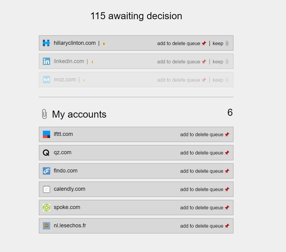Click the qz.com Q logo icon
Image resolution: width=286 pixels, height=252 pixels.
[46, 153]
